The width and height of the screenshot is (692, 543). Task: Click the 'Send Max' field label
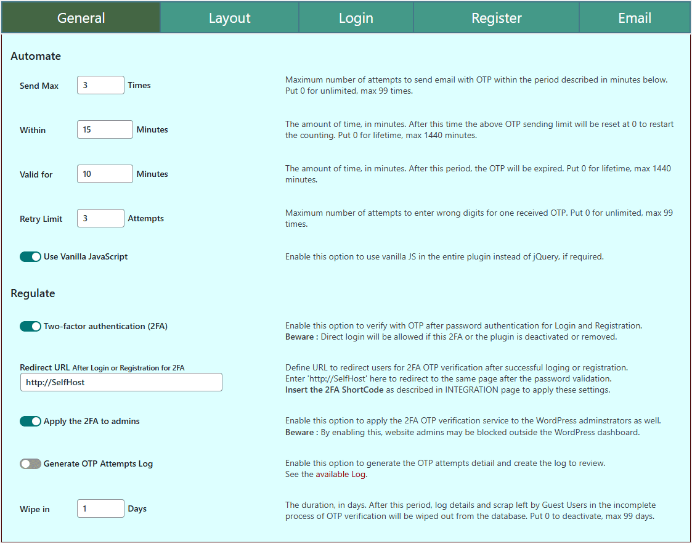tap(39, 86)
